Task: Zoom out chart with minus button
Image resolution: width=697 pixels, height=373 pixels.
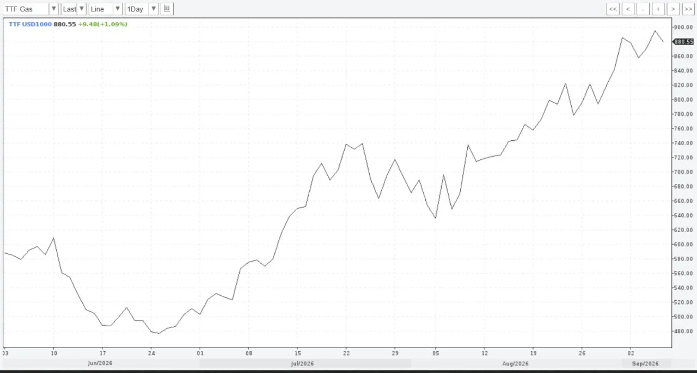Action: 643,9
